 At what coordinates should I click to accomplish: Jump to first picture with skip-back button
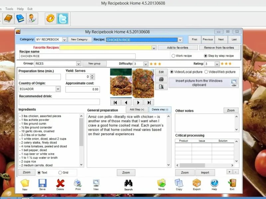pos(115,102)
